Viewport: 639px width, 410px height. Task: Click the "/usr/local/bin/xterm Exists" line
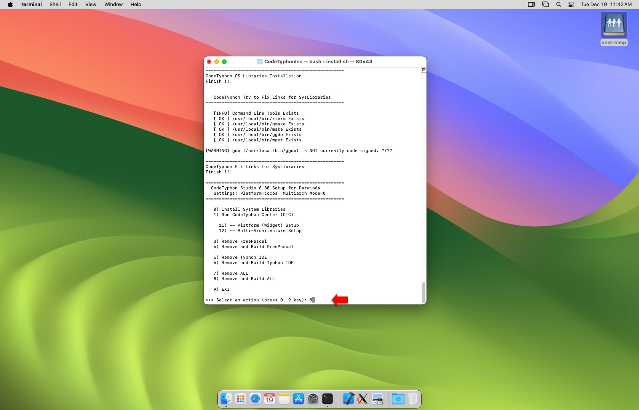(x=259, y=119)
